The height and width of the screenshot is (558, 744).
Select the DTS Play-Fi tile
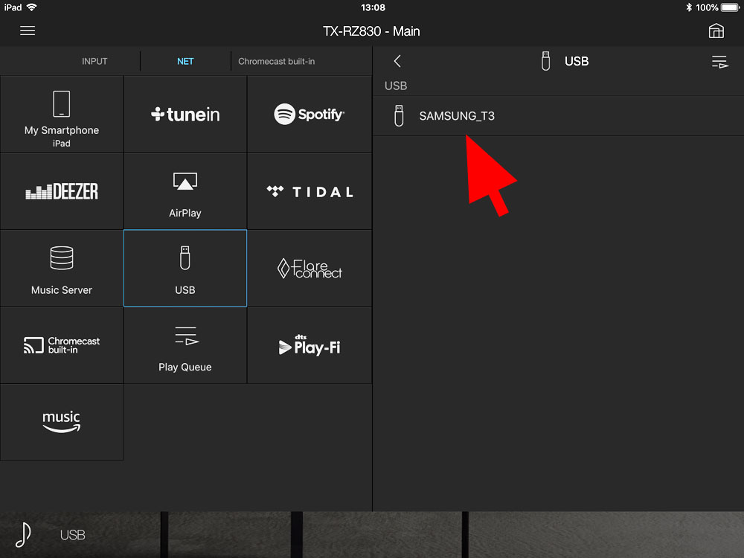309,345
